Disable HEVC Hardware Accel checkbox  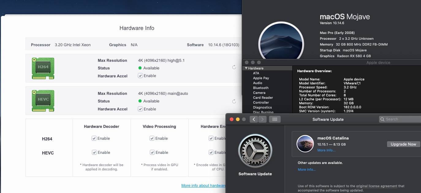tap(140, 109)
